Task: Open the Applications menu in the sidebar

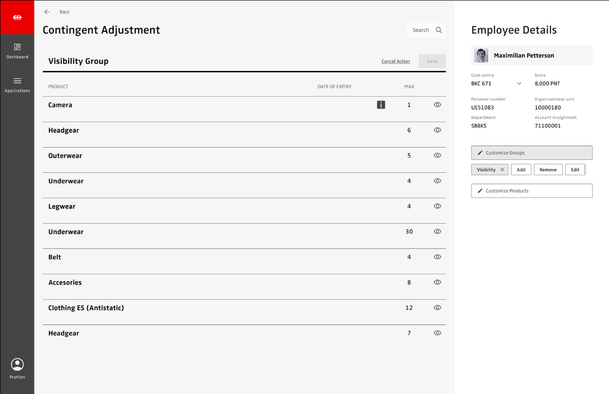Action: (x=17, y=85)
